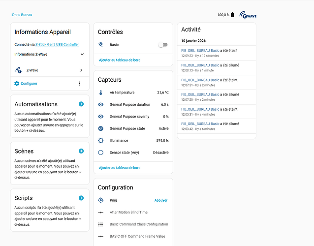Add a scene with the Scènes plus icon
314x246 pixels.
(81, 151)
